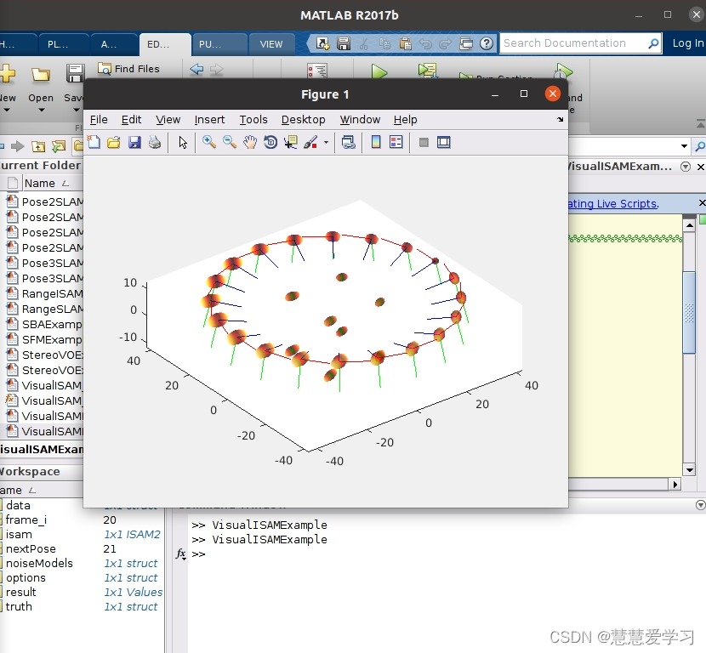The image size is (706, 653).
Task: Select the Rotate 3D tool in Figure toolbar
Action: [x=270, y=142]
